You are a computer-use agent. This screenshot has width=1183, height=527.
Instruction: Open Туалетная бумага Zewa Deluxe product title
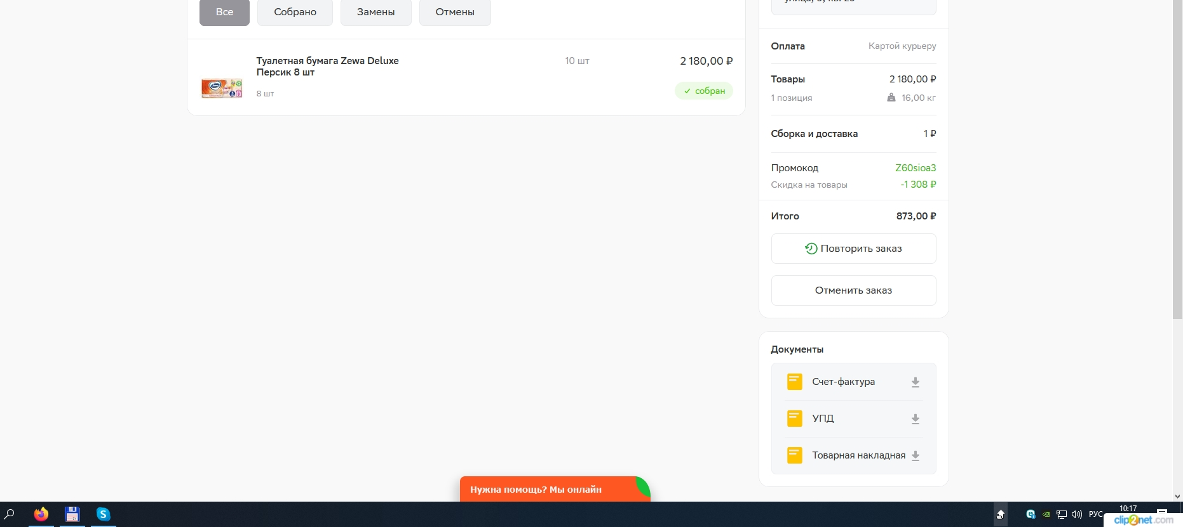(327, 67)
